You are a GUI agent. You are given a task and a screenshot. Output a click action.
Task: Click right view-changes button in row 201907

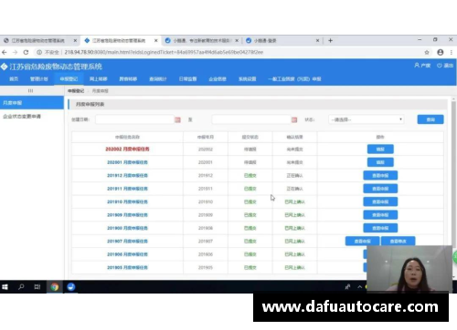click(399, 241)
